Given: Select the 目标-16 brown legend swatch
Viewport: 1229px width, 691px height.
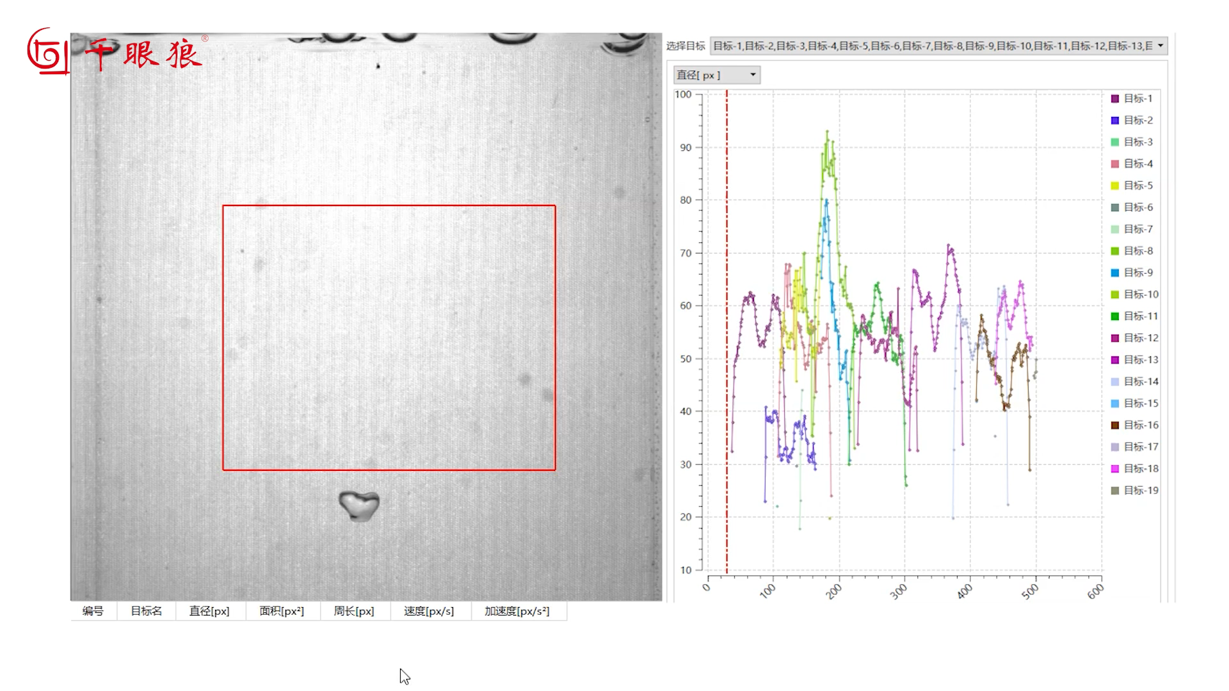Looking at the screenshot, I should coord(1115,425).
